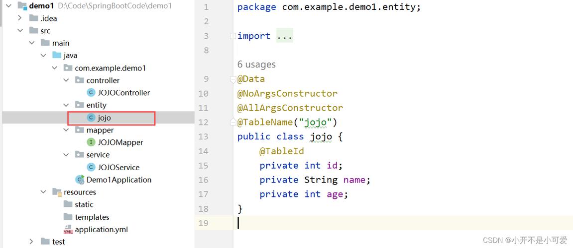Click the package declaration line
Image resolution: width=573 pixels, height=248 pixels.
click(x=329, y=7)
